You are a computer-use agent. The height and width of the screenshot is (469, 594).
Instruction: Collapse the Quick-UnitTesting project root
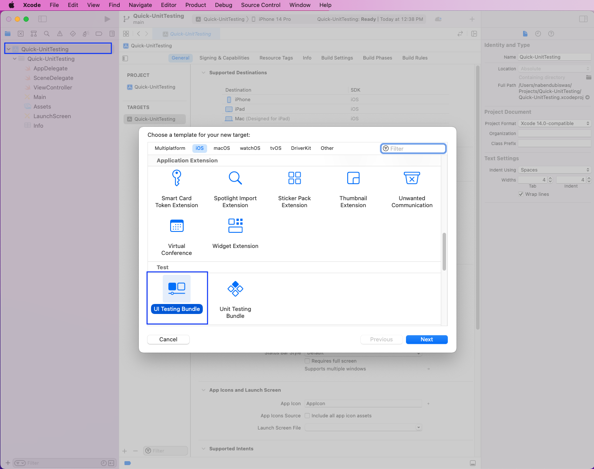pyautogui.click(x=8, y=49)
